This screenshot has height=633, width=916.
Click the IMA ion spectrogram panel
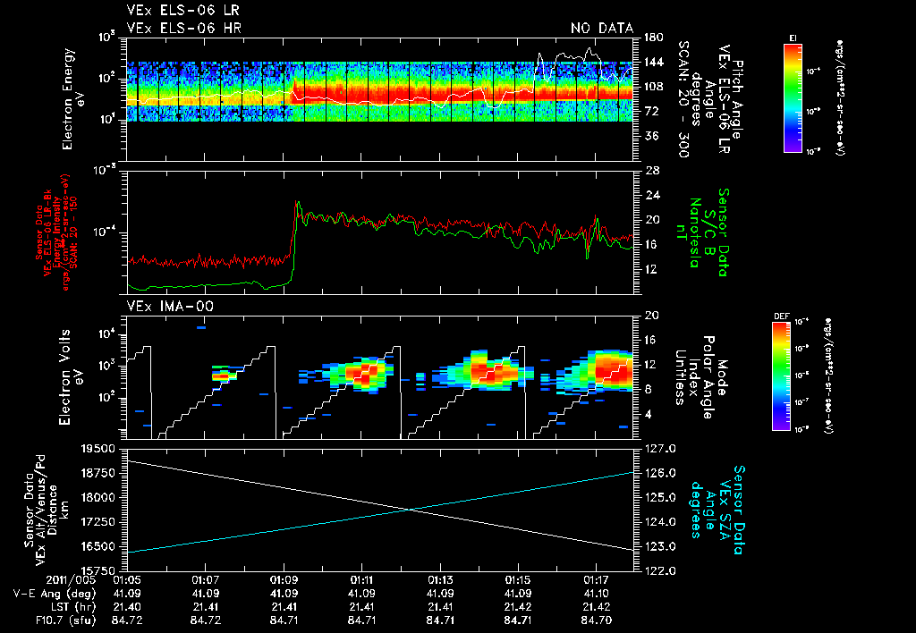tap(380, 377)
